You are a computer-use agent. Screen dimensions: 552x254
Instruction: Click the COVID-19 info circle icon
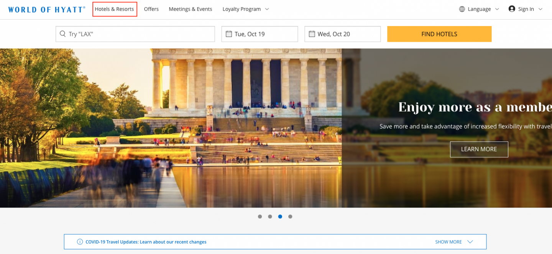[80, 242]
